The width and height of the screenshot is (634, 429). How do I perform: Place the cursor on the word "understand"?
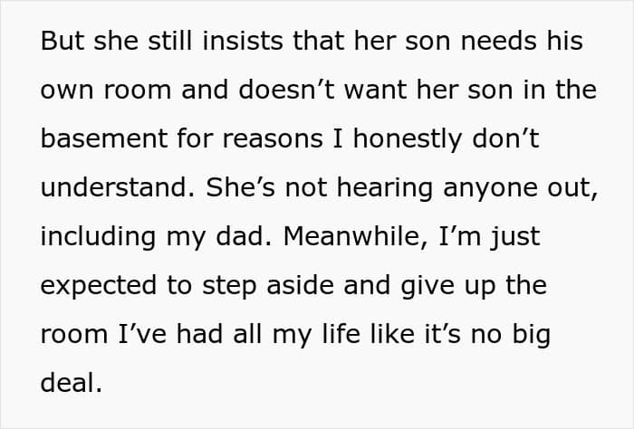[114, 187]
